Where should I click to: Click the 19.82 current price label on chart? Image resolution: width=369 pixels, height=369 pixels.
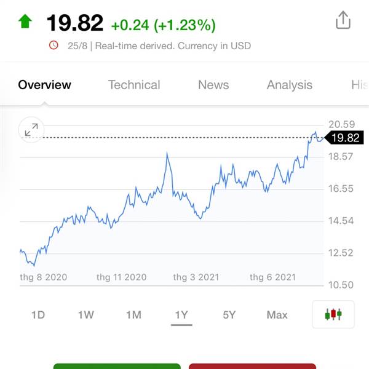(344, 138)
